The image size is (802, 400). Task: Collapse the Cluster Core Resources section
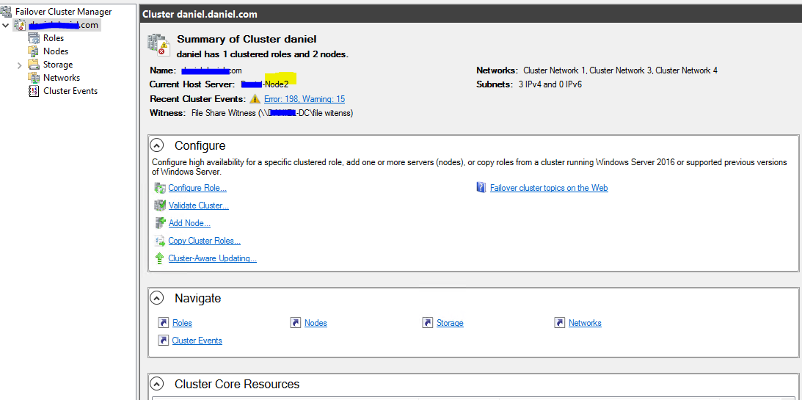coord(157,384)
